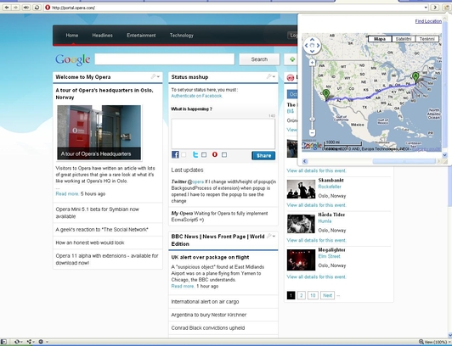This screenshot has width=452, height=346.
Task: Open the address bar history dropdown
Action: click(426, 8)
